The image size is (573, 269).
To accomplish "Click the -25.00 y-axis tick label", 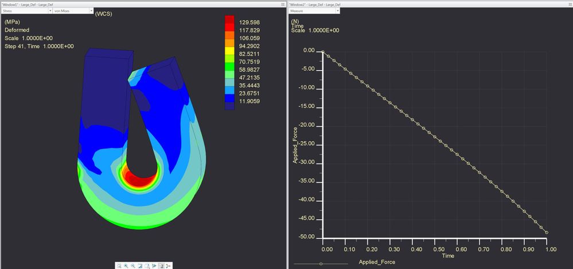I will click(x=306, y=145).
